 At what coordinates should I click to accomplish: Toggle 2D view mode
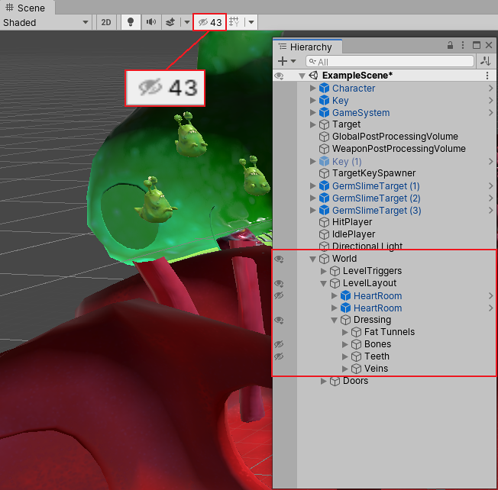click(105, 22)
